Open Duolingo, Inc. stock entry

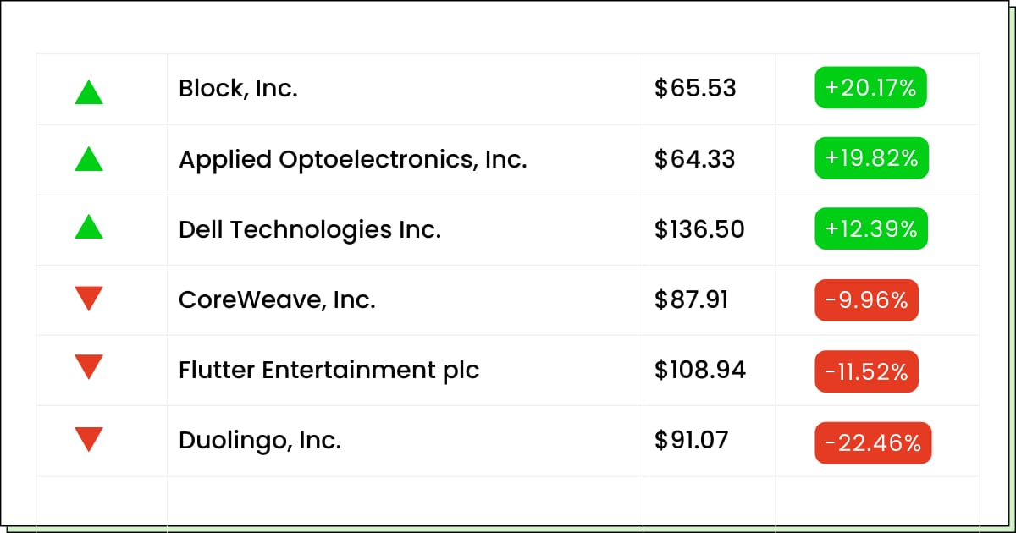click(x=260, y=440)
